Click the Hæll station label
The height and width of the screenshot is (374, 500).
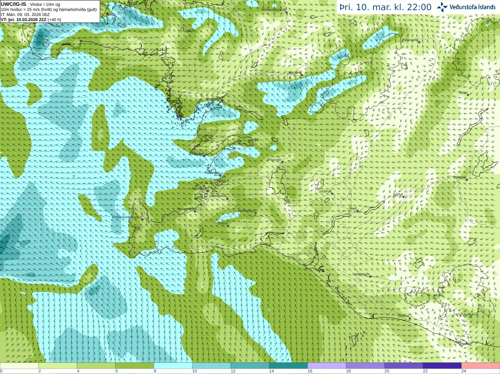[354, 209]
